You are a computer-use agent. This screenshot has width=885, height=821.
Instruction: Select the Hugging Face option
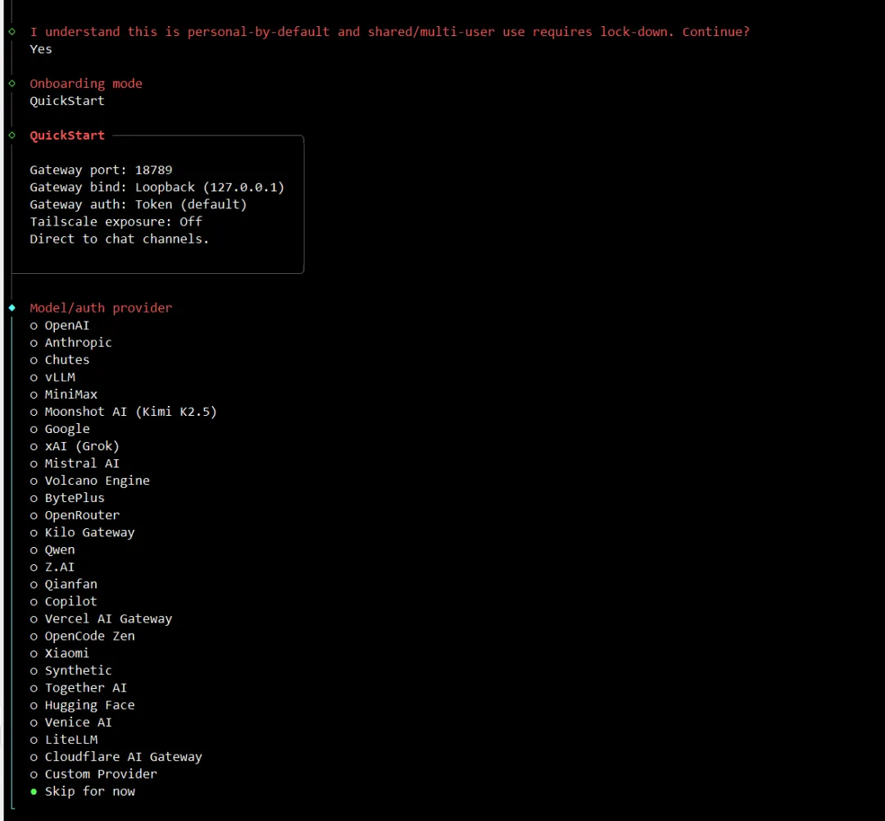pos(83,705)
